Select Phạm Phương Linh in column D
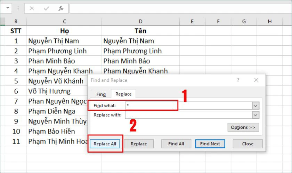The height and width of the screenshot is (173, 292). [x=140, y=51]
